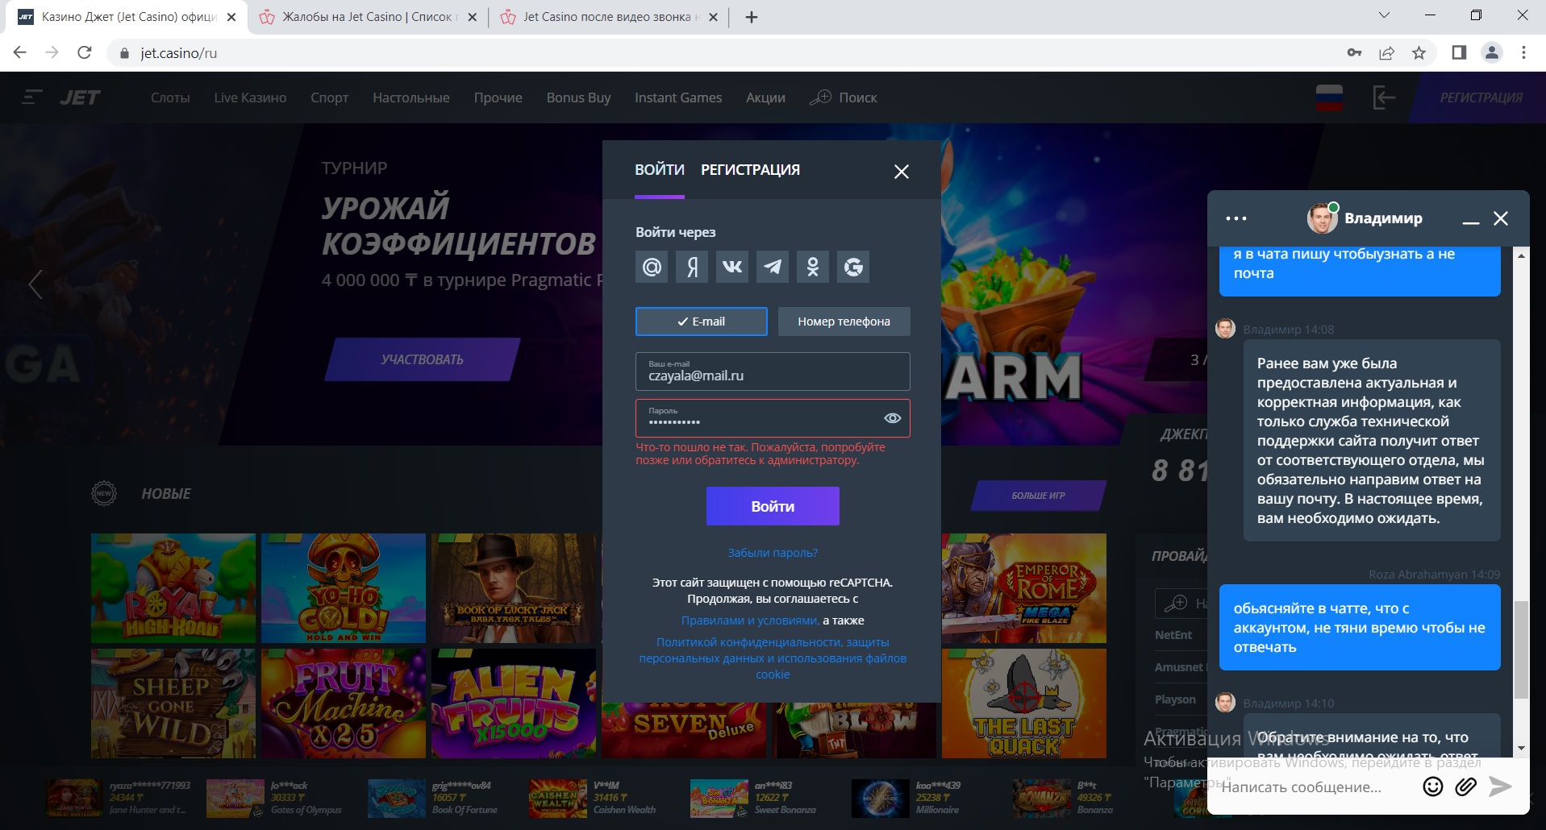
Task: Open Правилами и условиями link
Action: [x=750, y=620]
